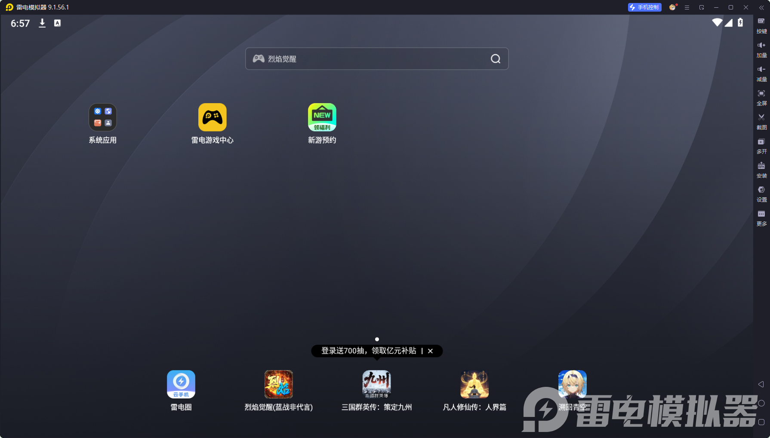Click the 手机控制 button
The height and width of the screenshot is (438, 770).
click(x=644, y=7)
